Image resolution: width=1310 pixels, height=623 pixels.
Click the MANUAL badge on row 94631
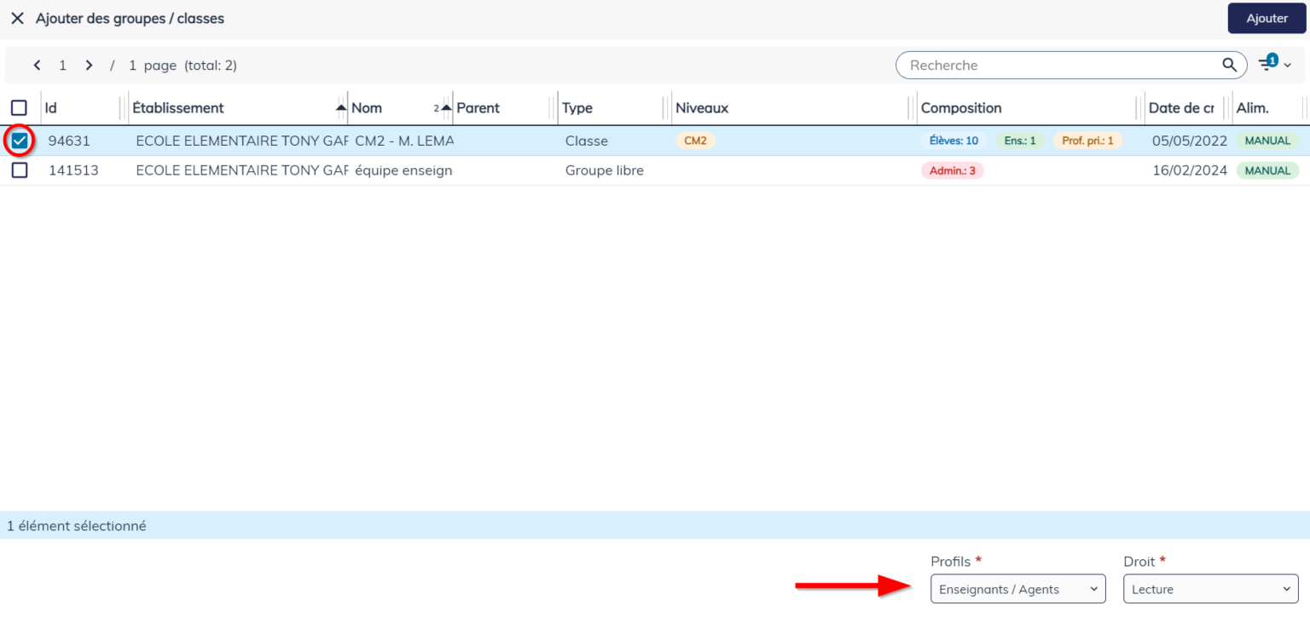click(1268, 141)
